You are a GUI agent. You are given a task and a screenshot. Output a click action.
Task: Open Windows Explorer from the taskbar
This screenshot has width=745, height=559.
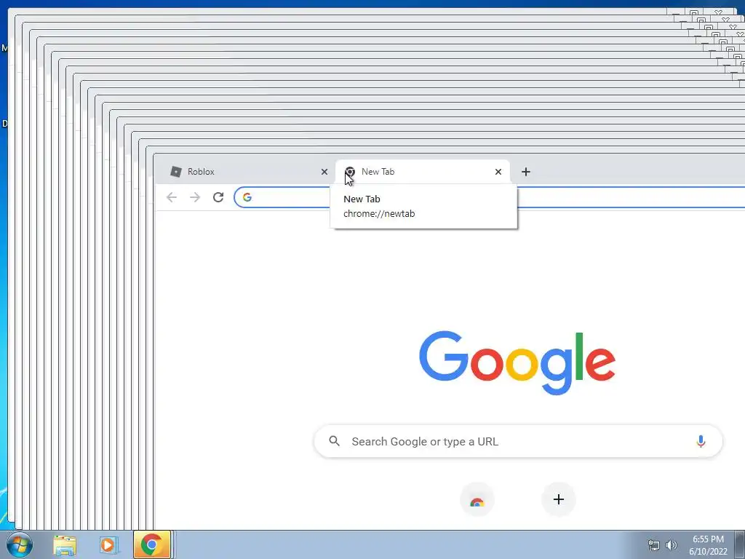tap(65, 544)
